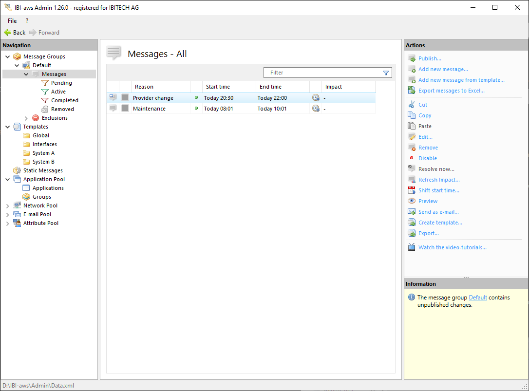The width and height of the screenshot is (529, 391).
Task: Click the Preview eye icon
Action: (x=412, y=201)
